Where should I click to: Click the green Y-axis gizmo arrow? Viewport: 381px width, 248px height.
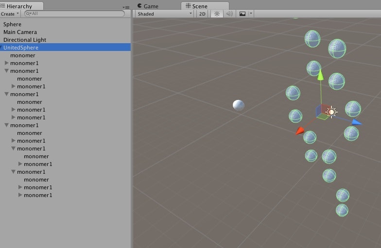(x=321, y=74)
